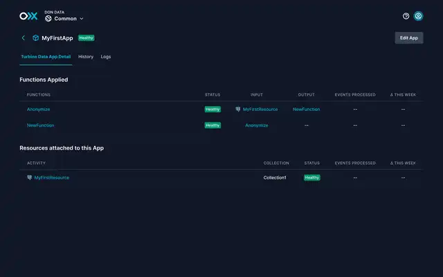The height and width of the screenshot is (277, 443).
Task: Click the Edit App button
Action: click(409, 38)
